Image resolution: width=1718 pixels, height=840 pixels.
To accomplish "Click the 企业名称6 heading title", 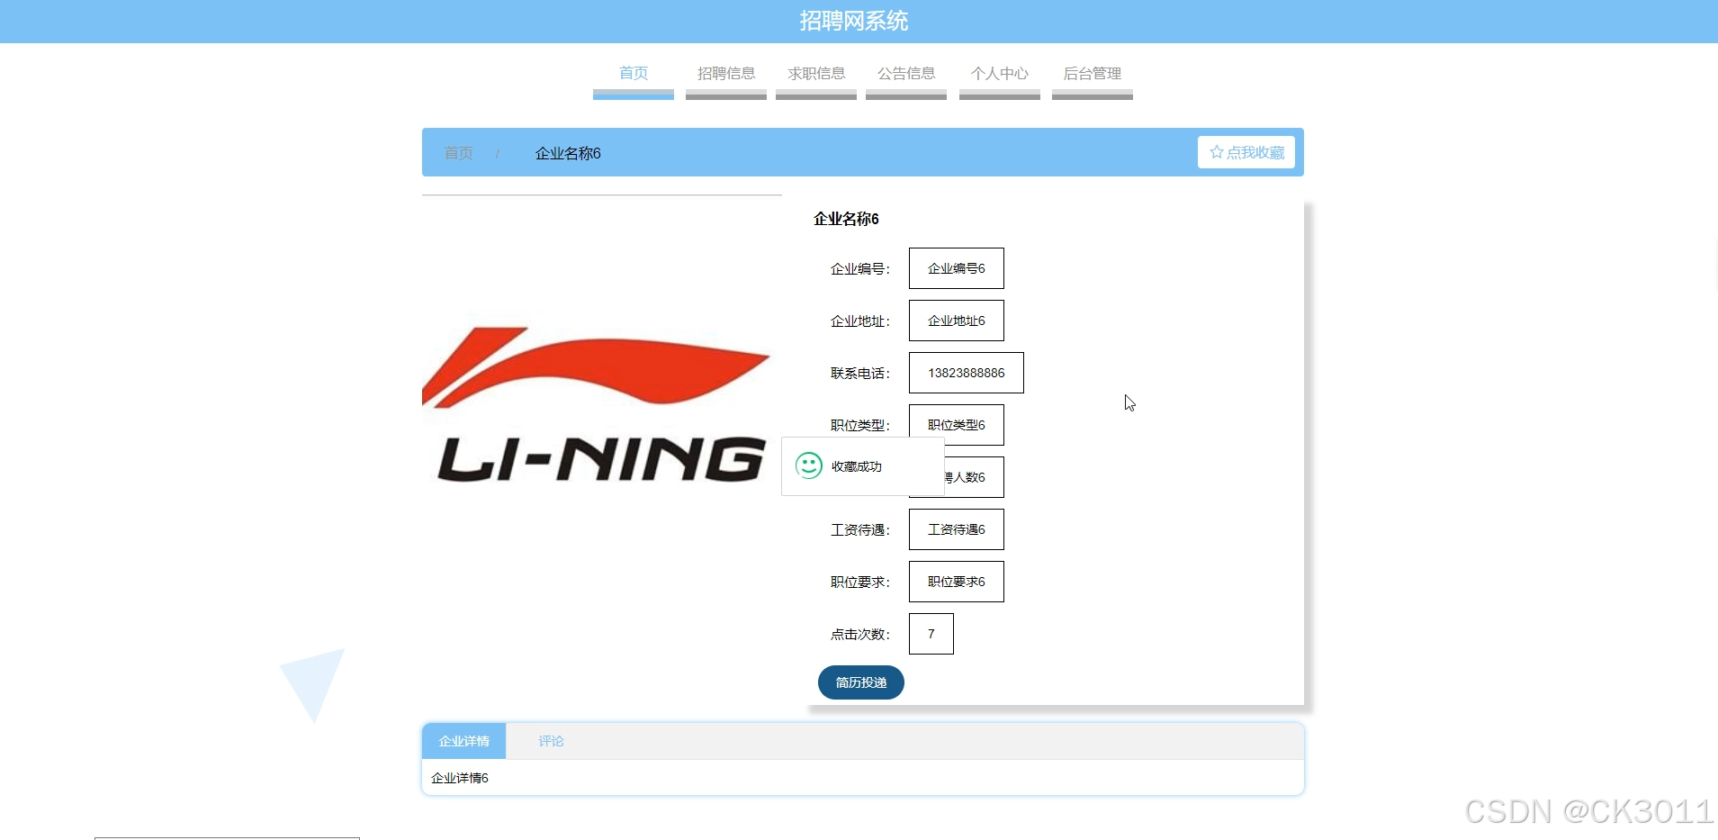I will tap(846, 219).
